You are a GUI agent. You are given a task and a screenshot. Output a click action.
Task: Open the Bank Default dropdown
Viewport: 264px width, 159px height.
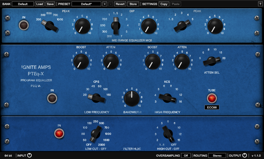point(23,4)
